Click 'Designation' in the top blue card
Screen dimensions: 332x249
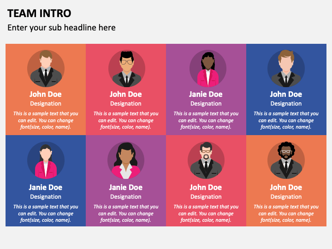[x=286, y=104]
